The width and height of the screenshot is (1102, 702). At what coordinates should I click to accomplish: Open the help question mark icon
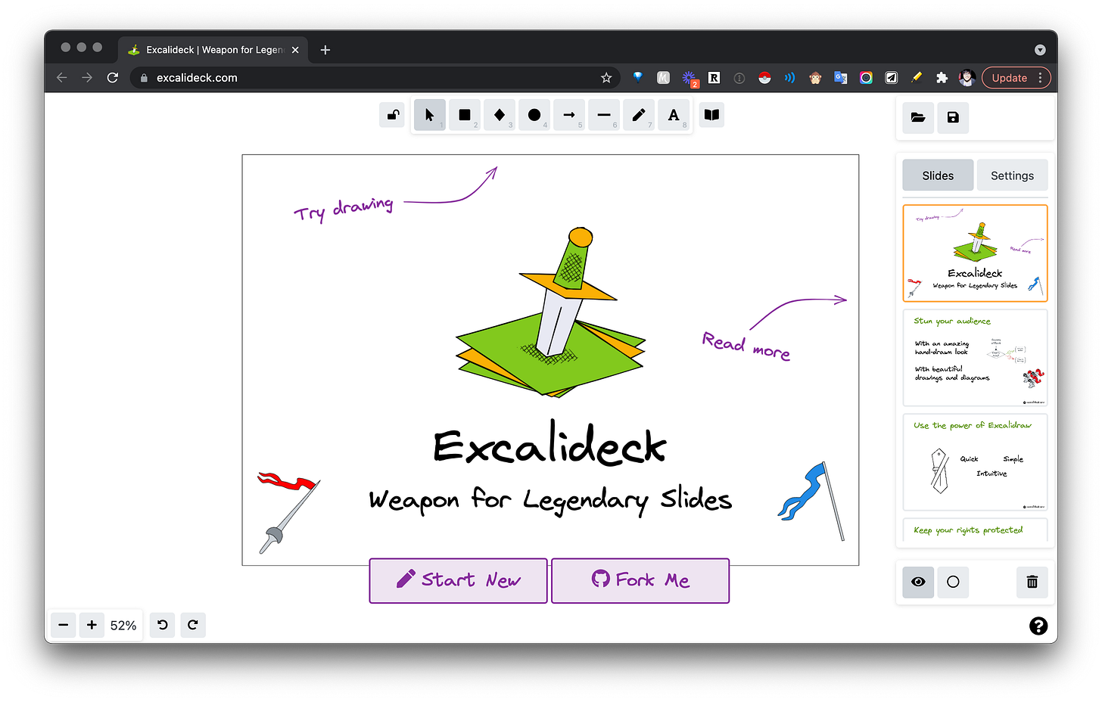pos(1038,626)
